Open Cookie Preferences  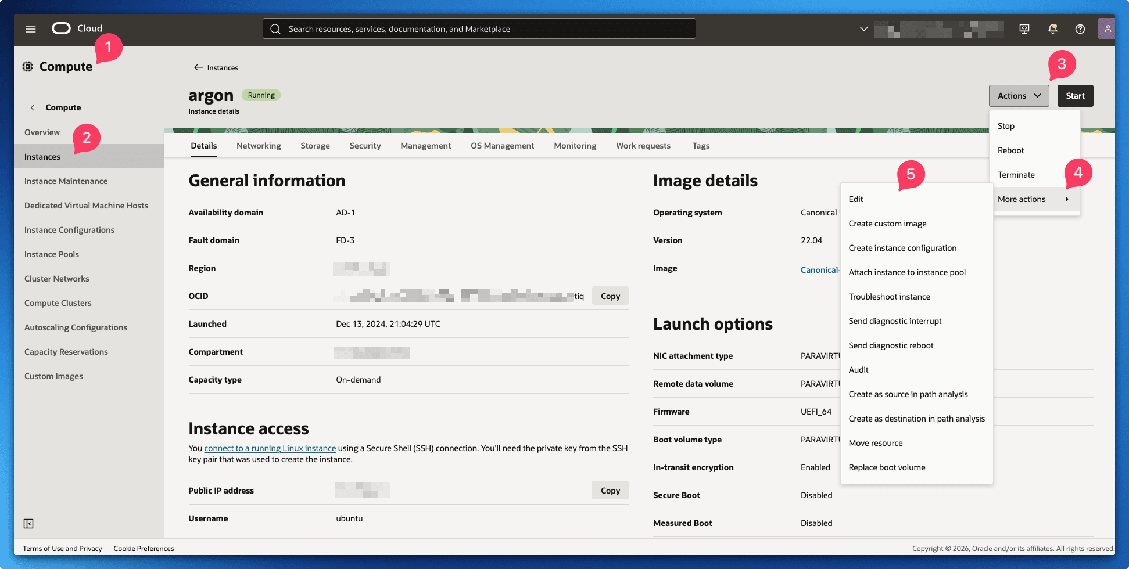[144, 549]
